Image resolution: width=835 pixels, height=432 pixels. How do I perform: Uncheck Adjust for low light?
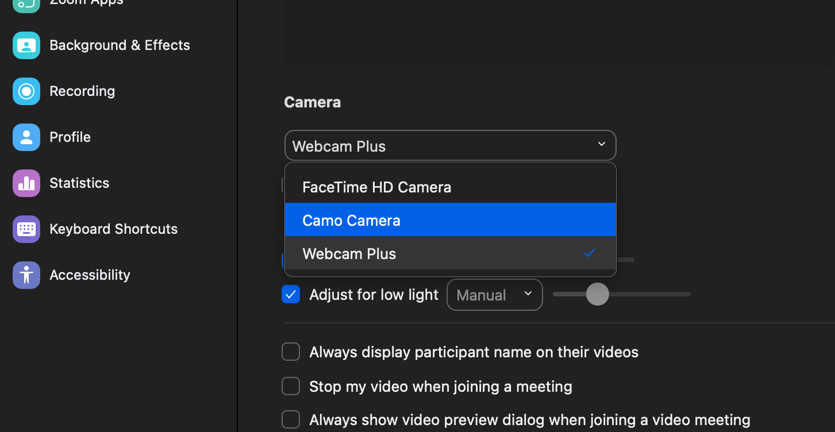291,295
